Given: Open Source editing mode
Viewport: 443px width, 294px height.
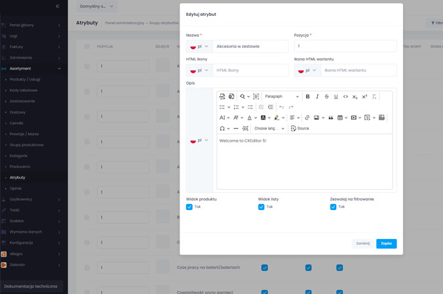Looking at the screenshot, I should coord(300,129).
